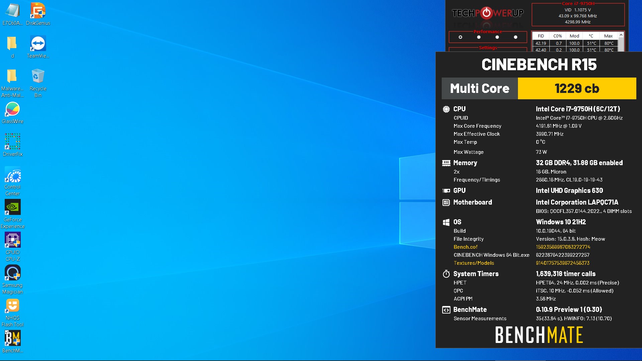Open the Control Center shortcut
Viewport: 642px width, 361px height.
click(x=12, y=181)
